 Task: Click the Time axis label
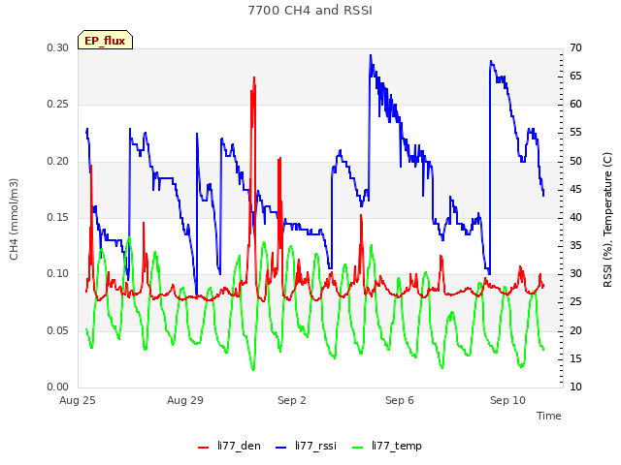point(549,416)
